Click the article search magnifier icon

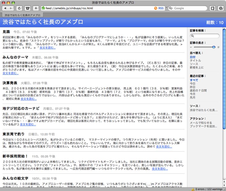(192, 36)
